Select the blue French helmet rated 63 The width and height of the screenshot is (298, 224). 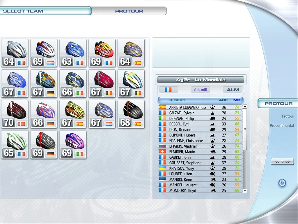(73, 52)
